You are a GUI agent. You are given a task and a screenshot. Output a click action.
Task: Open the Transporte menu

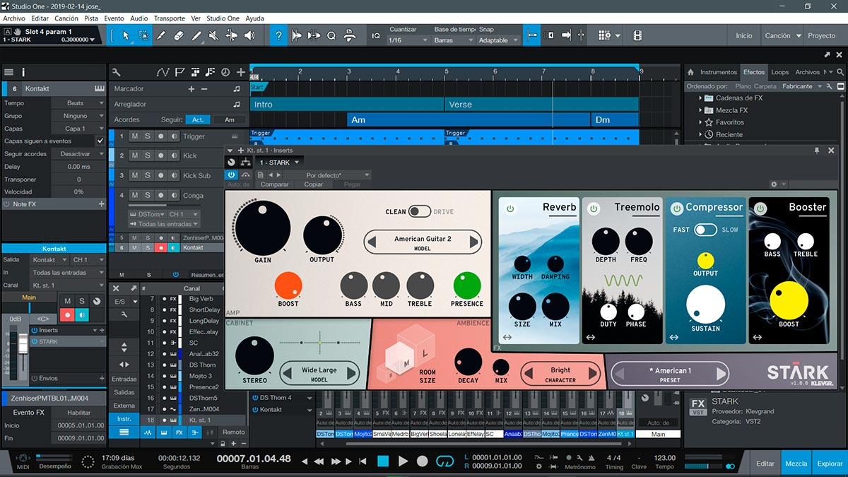[x=170, y=18]
